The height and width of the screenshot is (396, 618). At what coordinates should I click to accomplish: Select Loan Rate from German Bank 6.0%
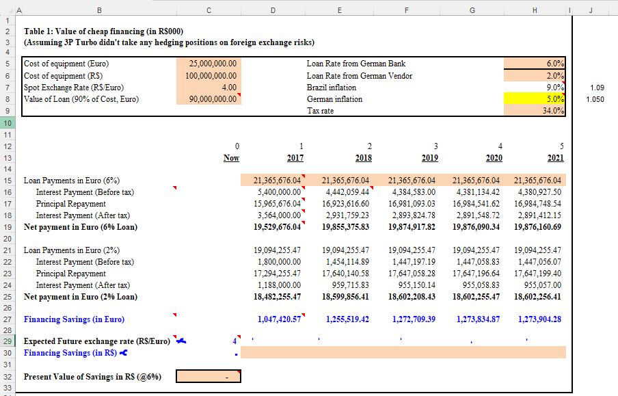535,64
